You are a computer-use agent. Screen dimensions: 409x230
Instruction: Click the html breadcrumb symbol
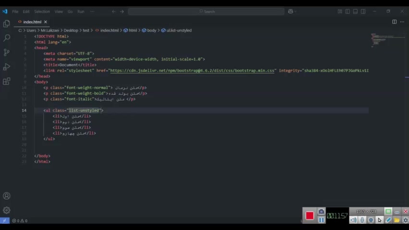tap(131, 31)
